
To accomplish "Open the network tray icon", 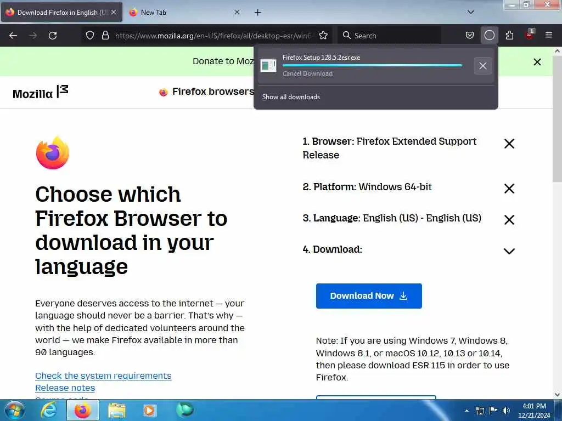I will pyautogui.click(x=480, y=411).
